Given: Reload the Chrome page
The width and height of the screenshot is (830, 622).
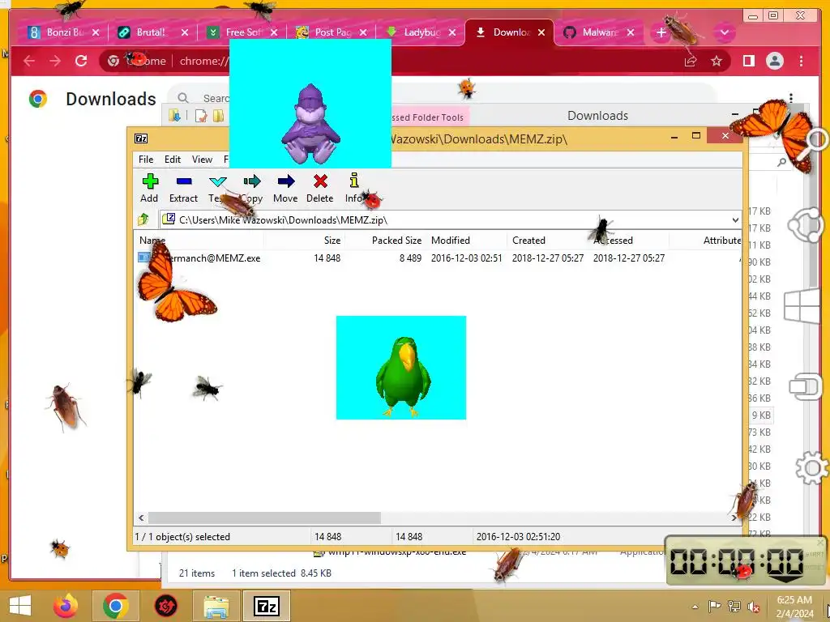Looking at the screenshot, I should coord(81,61).
